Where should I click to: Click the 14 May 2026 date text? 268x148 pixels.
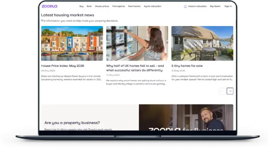(113, 75)
